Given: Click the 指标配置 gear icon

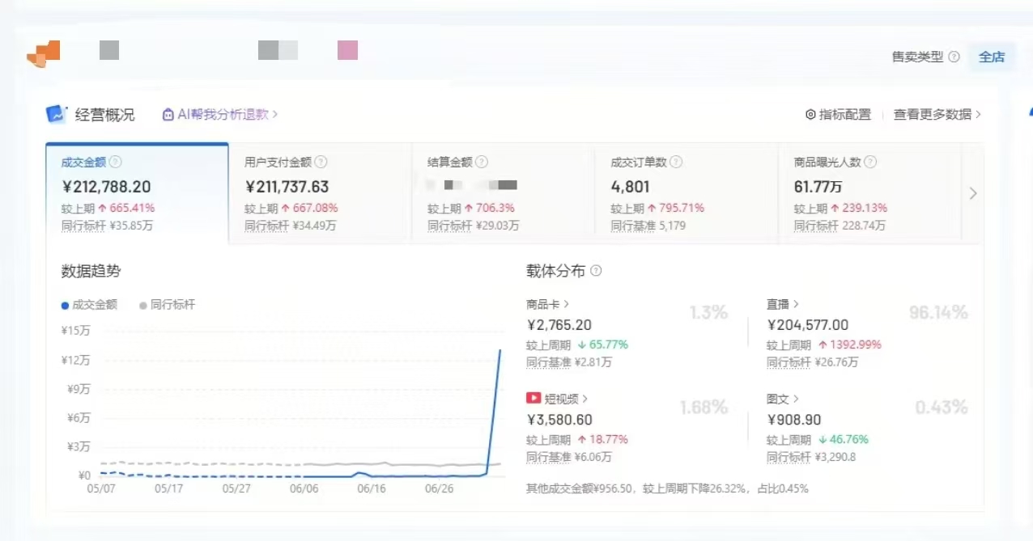Looking at the screenshot, I should pyautogui.click(x=810, y=115).
